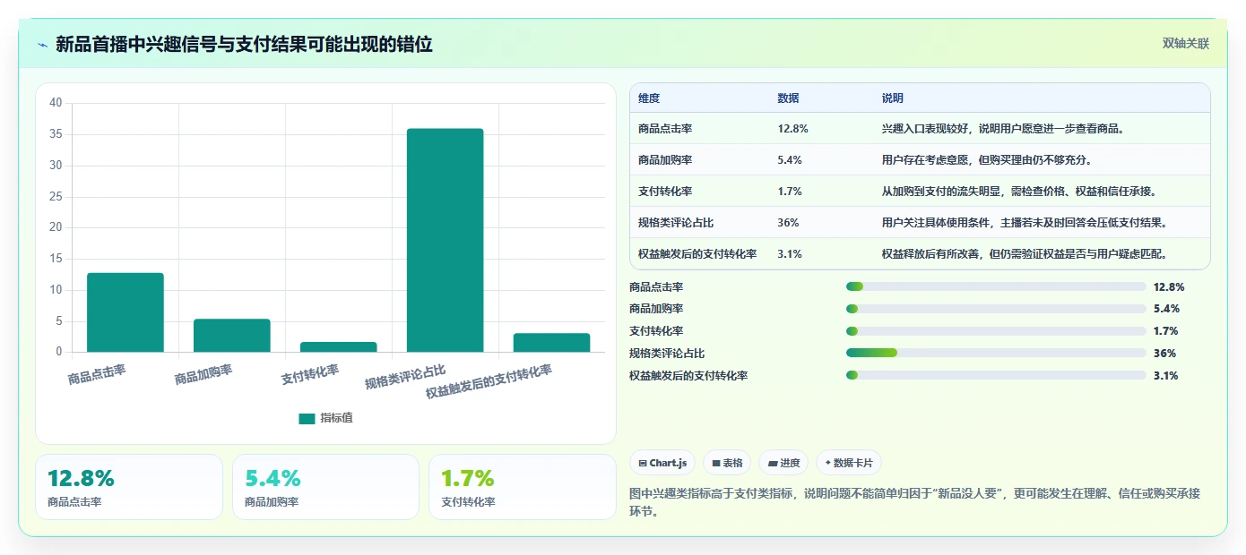Click the title 新品首播中兴趣信号与支付结果
Screen dimensions: 1246x555
click(244, 44)
